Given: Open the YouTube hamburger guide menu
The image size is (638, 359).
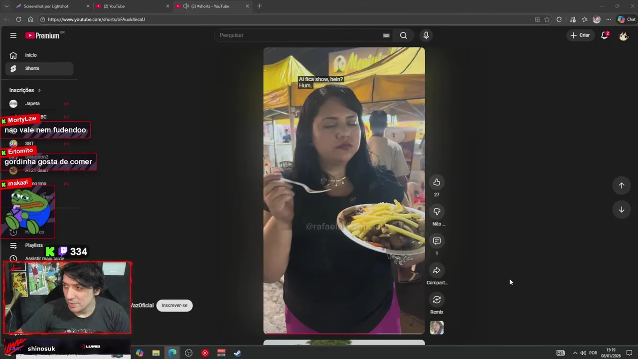Looking at the screenshot, I should pyautogui.click(x=13, y=35).
